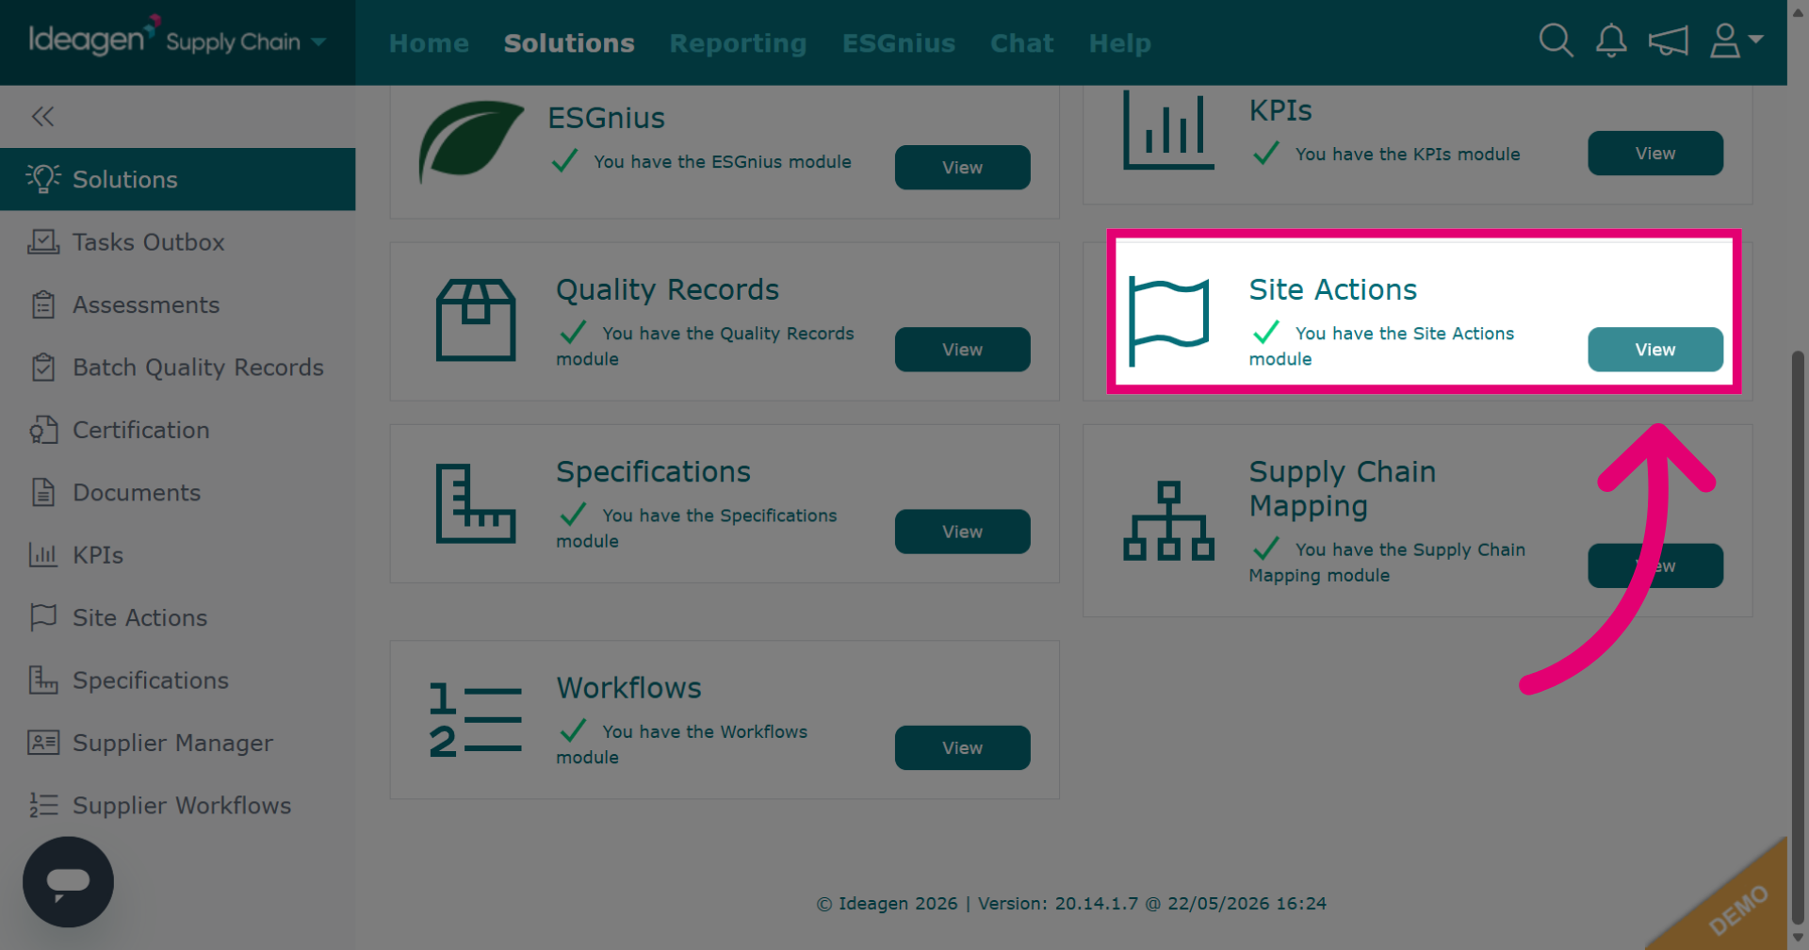Screen dimensions: 1809x950
Task: View the ESGnius module
Action: (x=962, y=168)
